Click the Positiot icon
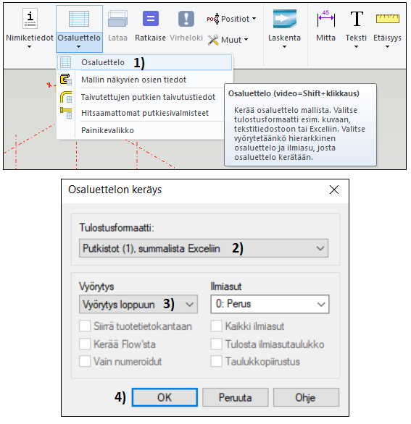The height and width of the screenshot is (424, 411). coord(213,19)
